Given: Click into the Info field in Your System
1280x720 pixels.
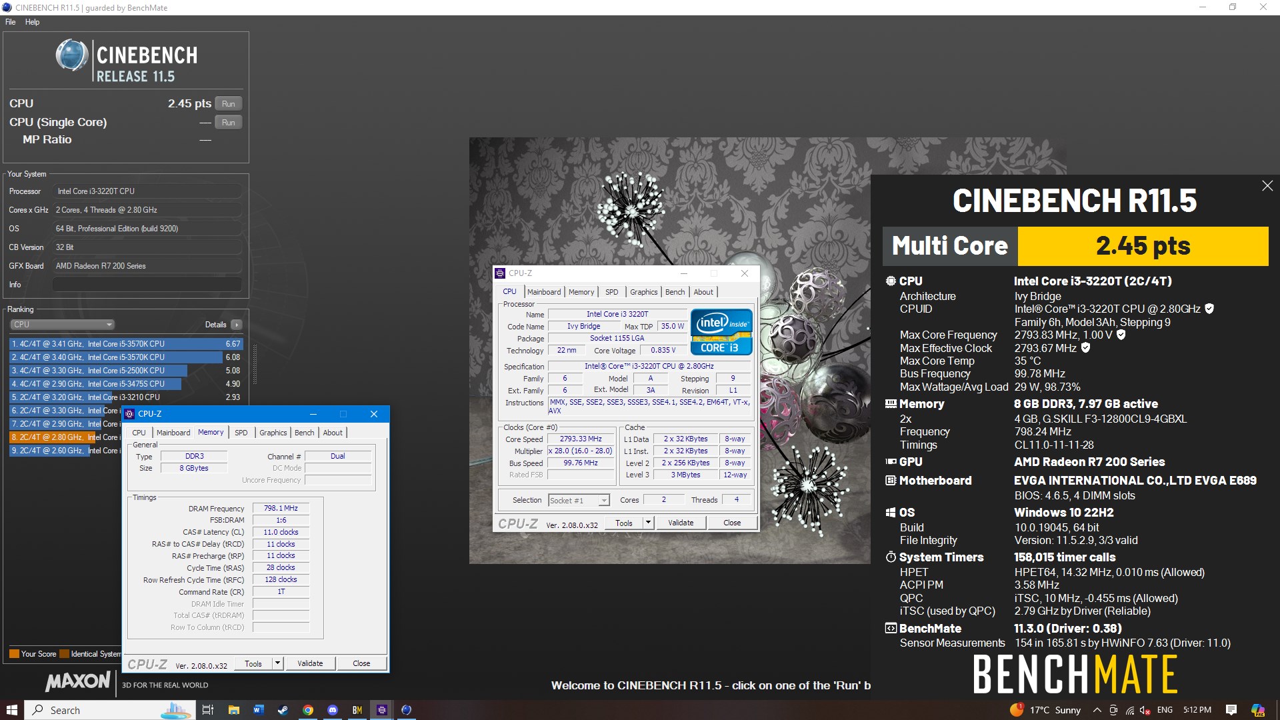Looking at the screenshot, I should pos(147,285).
